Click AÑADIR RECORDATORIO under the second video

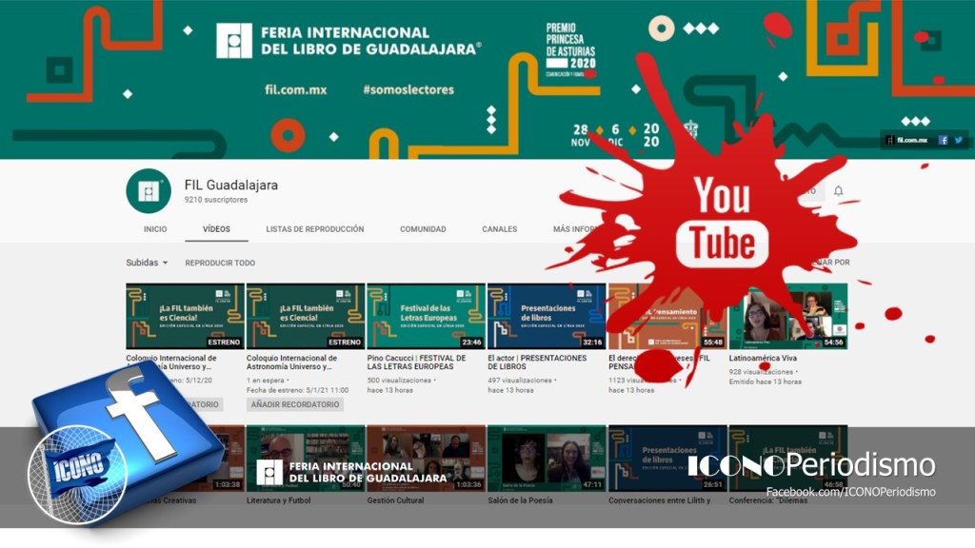tap(294, 404)
